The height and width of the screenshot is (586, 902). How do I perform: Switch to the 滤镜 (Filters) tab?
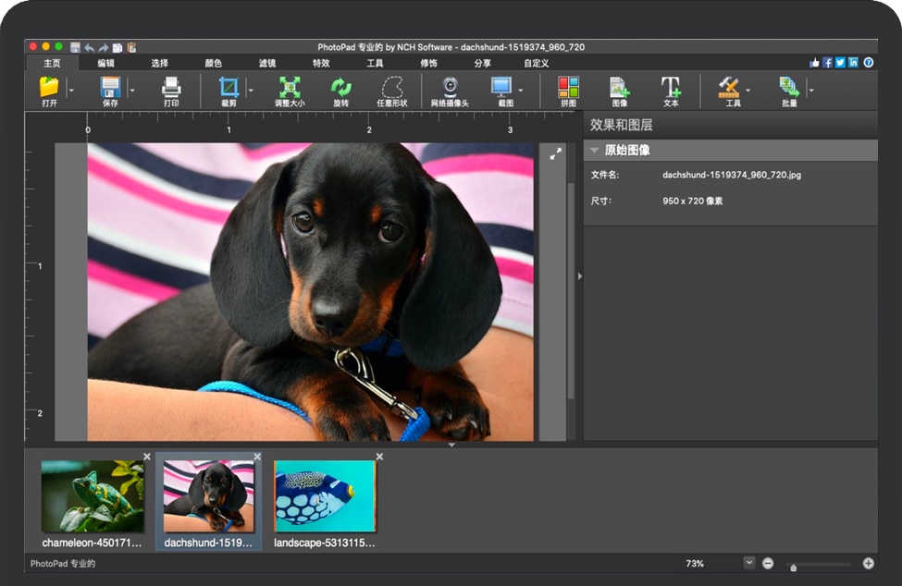[x=267, y=63]
